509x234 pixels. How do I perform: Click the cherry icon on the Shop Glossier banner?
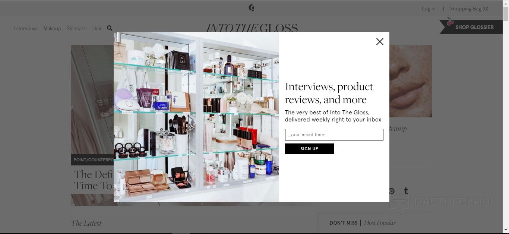pyautogui.click(x=450, y=21)
